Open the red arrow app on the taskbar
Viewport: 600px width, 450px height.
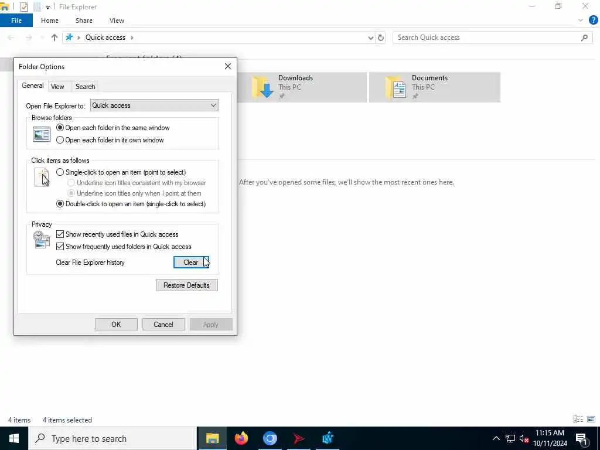coord(298,438)
